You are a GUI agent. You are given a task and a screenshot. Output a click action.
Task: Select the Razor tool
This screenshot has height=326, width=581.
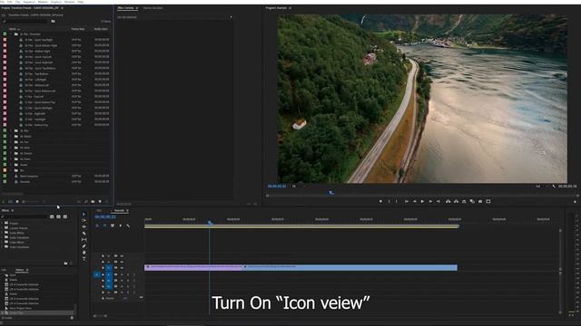point(84,234)
